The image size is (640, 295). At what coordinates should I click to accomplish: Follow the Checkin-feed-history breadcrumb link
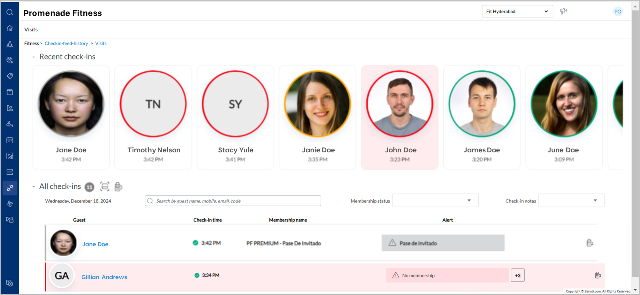(x=66, y=43)
